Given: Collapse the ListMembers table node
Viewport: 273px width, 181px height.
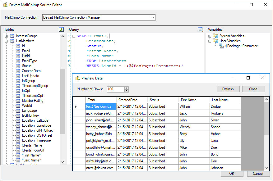Looking at the screenshot, I should 7,41.
